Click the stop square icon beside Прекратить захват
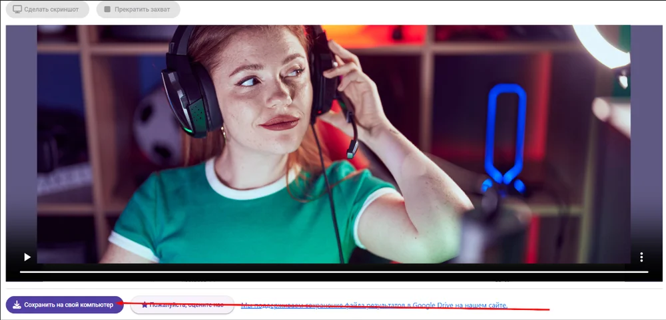Image resolution: width=666 pixels, height=320 pixels. [x=108, y=10]
